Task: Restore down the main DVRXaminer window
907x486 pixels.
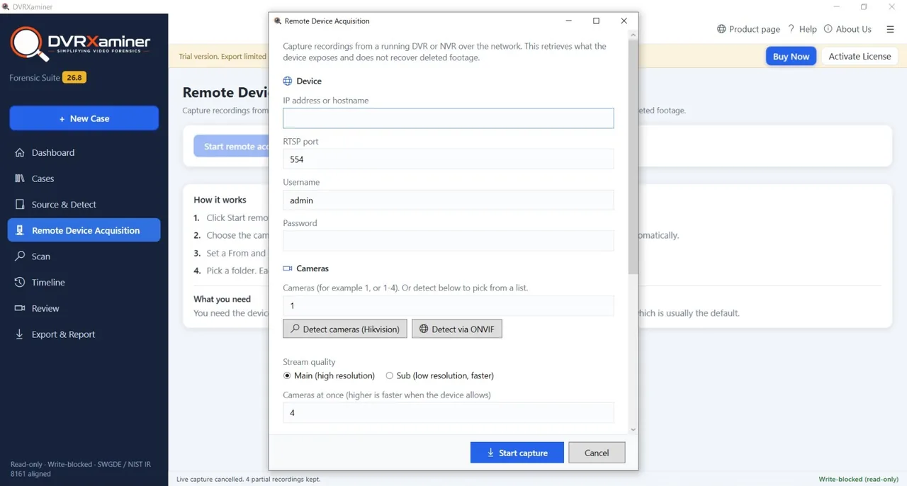Action: coord(864,7)
